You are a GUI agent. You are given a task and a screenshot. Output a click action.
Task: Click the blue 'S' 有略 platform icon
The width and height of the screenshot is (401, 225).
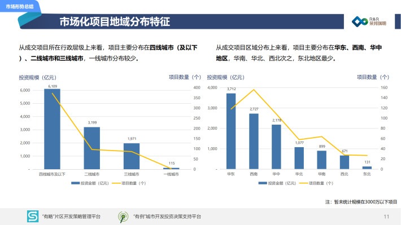[x=33, y=217]
